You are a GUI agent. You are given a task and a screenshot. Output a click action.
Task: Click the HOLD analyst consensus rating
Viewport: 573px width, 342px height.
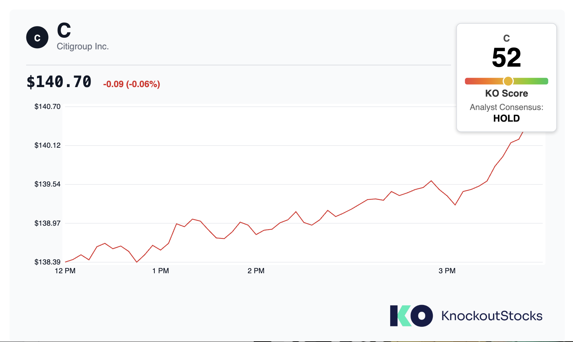click(506, 118)
